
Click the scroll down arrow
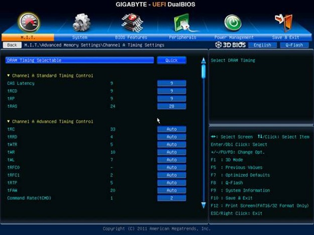(203, 205)
